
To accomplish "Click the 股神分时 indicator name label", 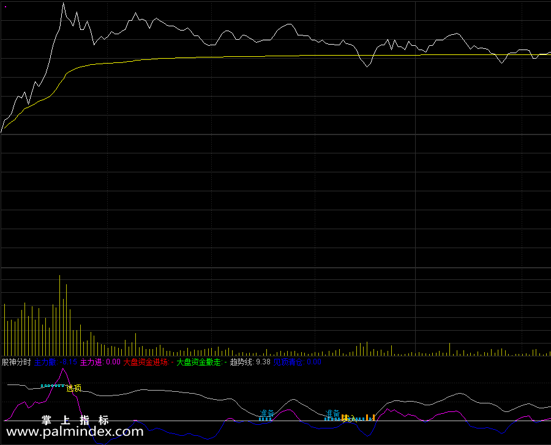I will [16, 362].
